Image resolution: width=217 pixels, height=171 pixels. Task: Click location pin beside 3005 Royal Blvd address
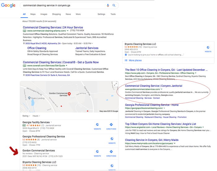click(x=24, y=44)
